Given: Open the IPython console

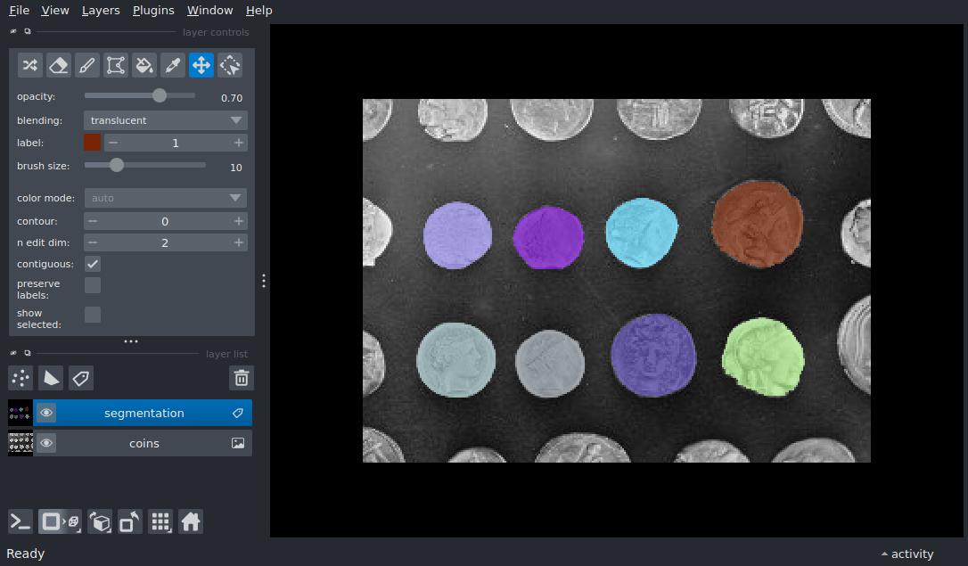Looking at the screenshot, I should [x=21, y=522].
